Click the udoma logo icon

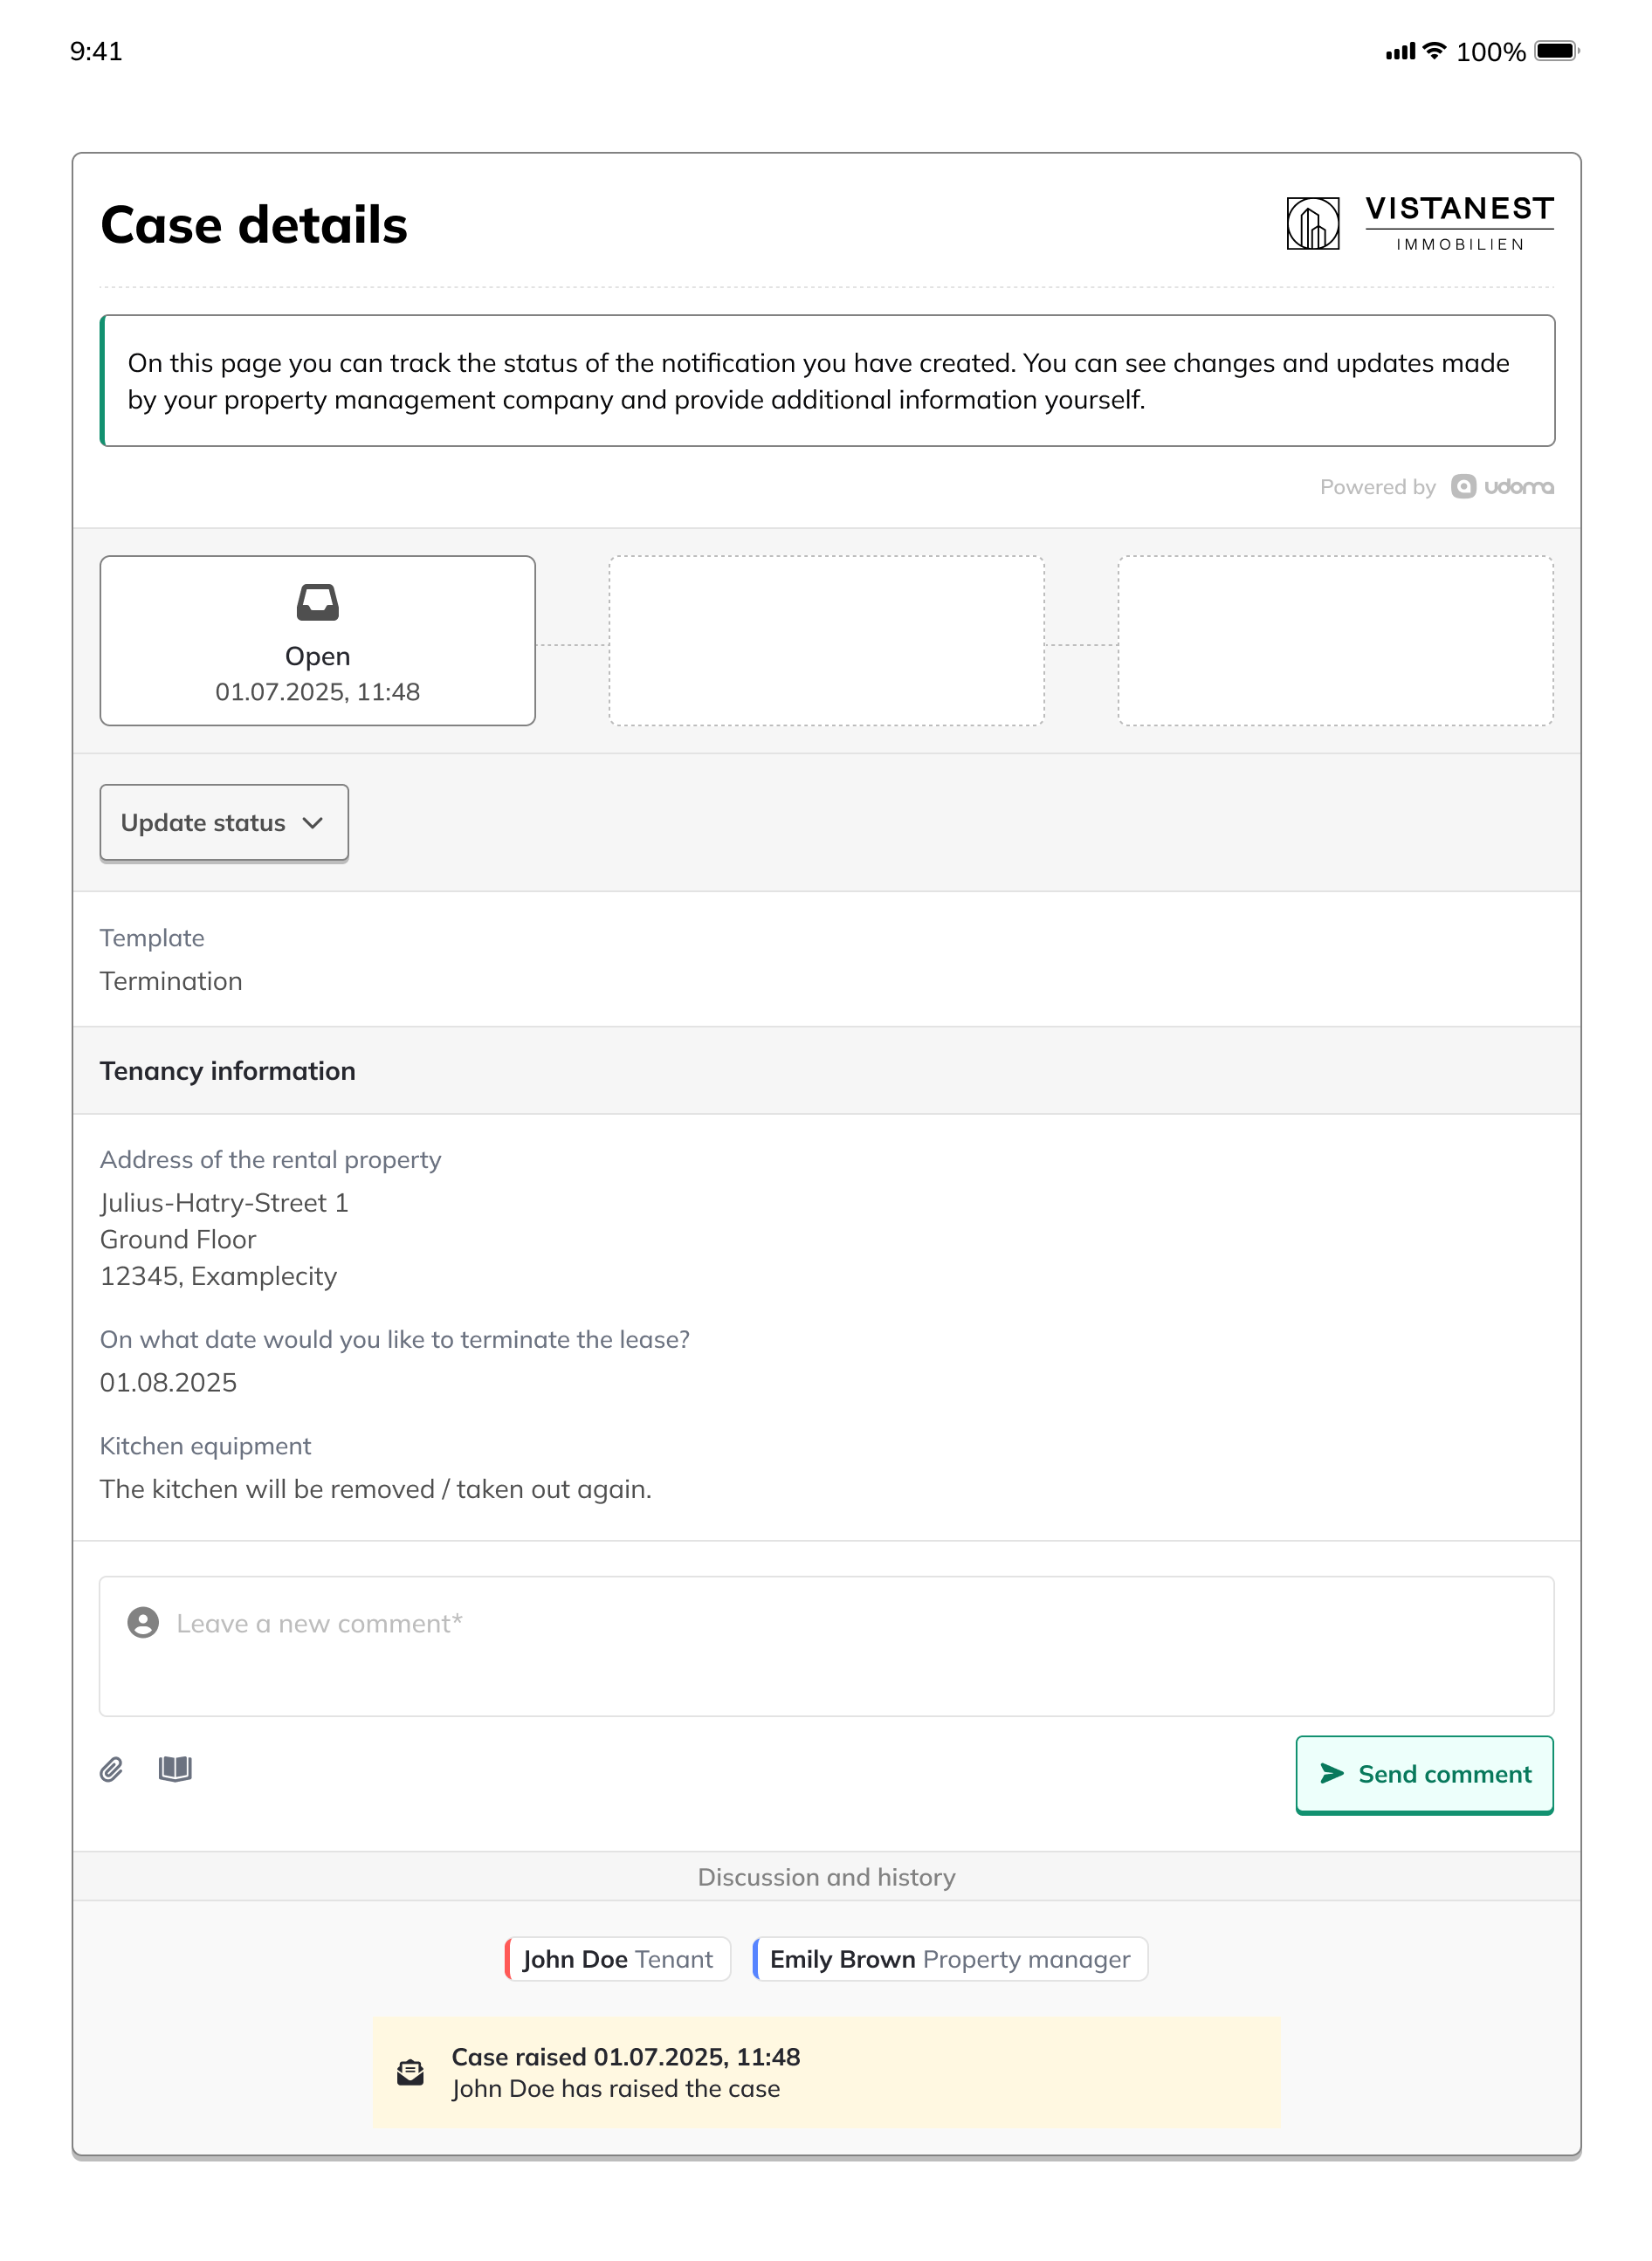(x=1463, y=487)
